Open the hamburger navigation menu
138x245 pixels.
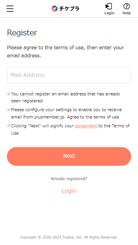pyautogui.click(x=10, y=8)
